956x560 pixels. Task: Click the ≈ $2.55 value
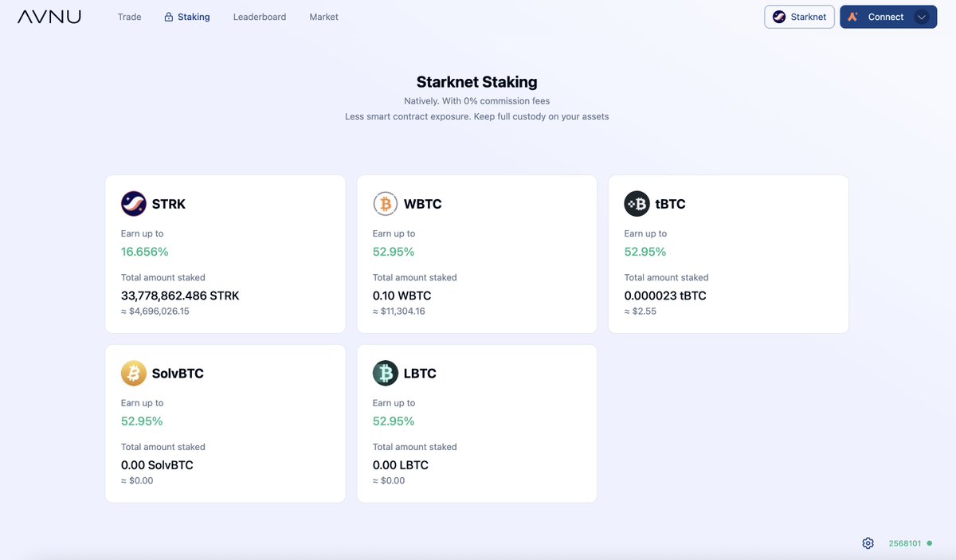641,311
